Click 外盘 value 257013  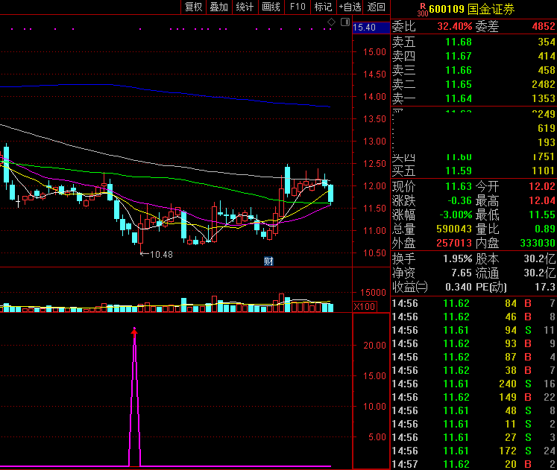(454, 244)
